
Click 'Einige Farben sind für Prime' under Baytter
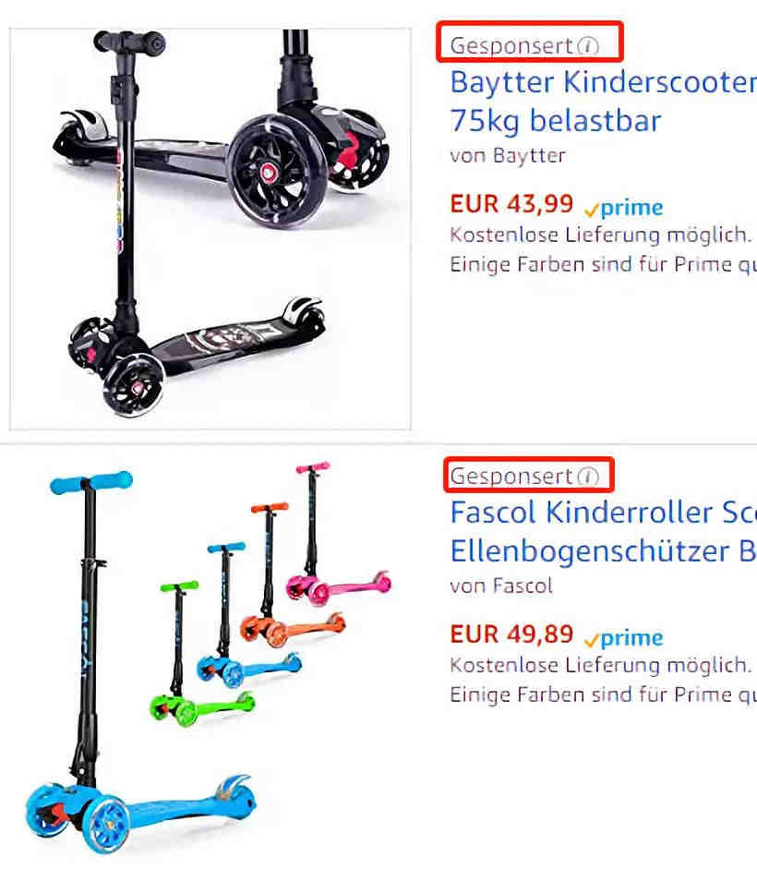click(x=593, y=265)
